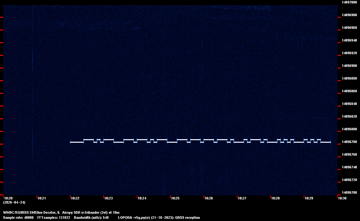Click the LOPORA-v5g.py QRSS reception text
This screenshot has height=221, width=360.
pyautogui.click(x=159, y=218)
